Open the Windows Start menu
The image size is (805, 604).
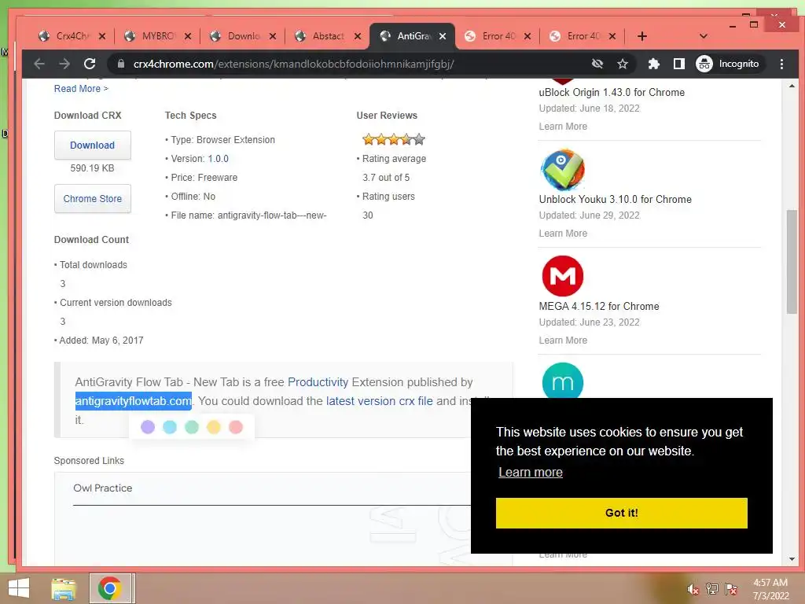(19, 588)
